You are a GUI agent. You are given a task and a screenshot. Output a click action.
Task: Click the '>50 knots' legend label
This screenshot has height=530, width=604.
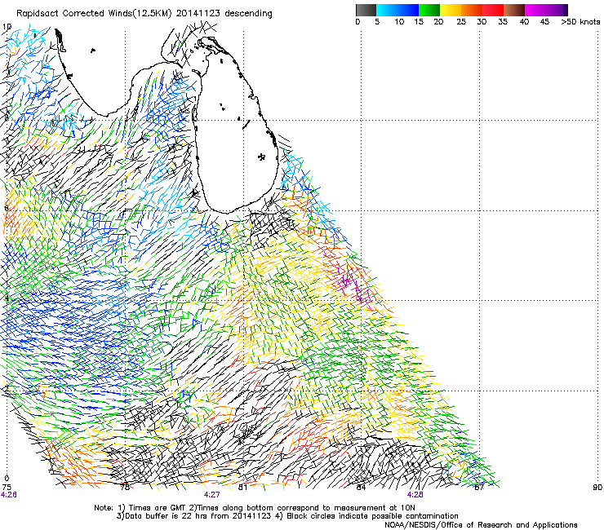pyautogui.click(x=580, y=22)
